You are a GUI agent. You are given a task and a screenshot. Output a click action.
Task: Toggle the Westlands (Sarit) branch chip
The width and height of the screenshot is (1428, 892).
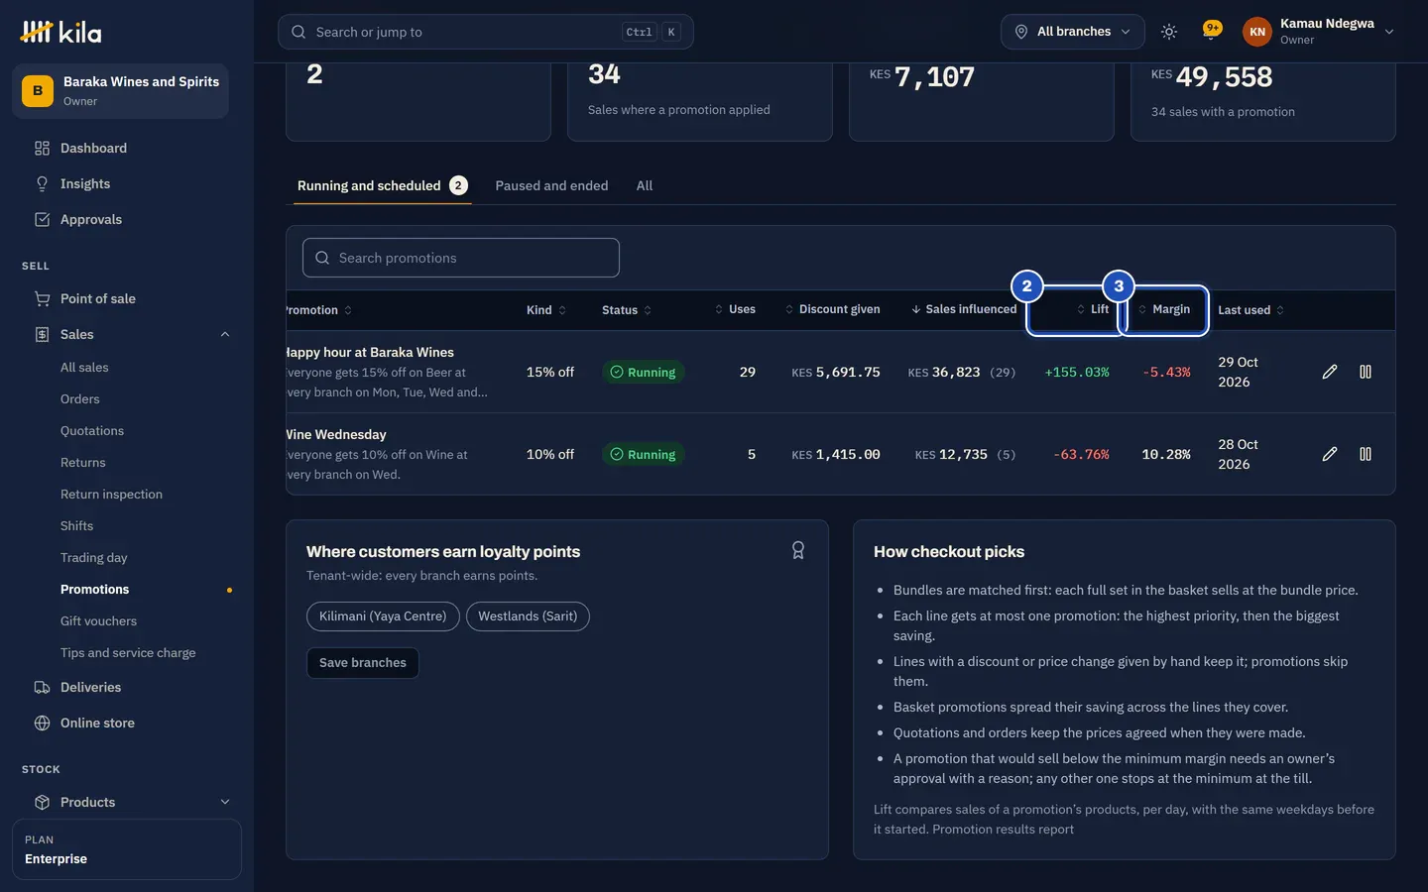528,616
